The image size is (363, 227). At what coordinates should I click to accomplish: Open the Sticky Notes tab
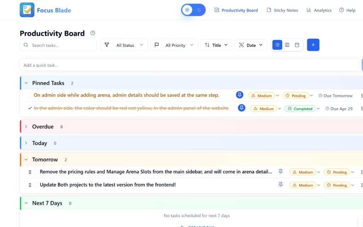tap(283, 10)
